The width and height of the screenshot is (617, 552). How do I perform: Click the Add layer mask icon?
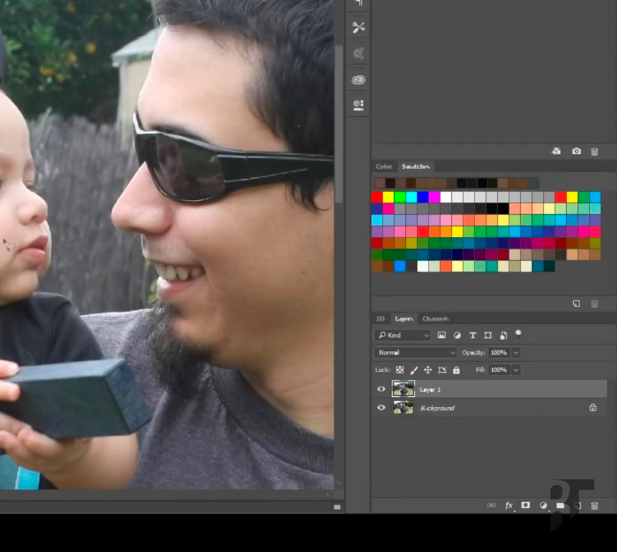pos(525,505)
